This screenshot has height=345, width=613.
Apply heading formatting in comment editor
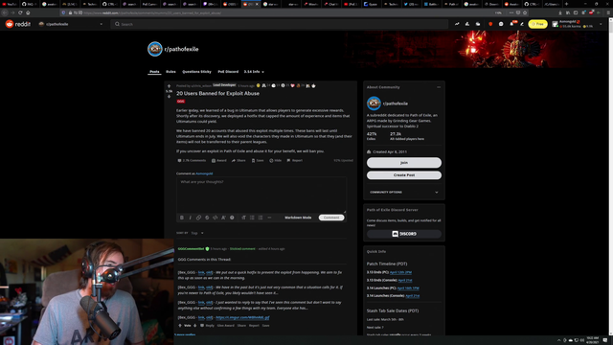pos(243,218)
